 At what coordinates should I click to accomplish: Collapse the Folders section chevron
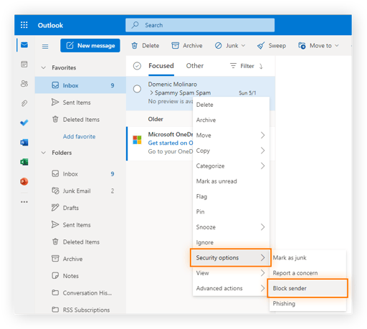pos(44,153)
